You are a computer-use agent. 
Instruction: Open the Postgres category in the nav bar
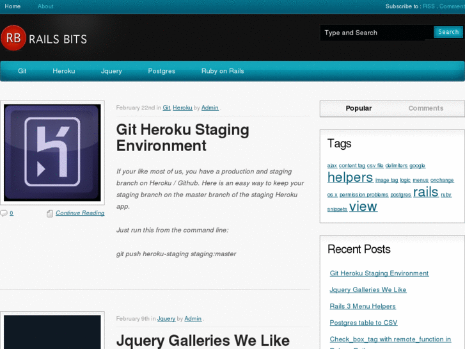tap(162, 71)
